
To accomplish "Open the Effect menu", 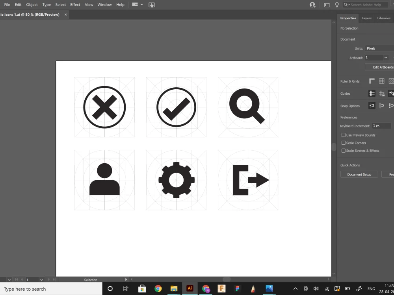I will pos(75,4).
